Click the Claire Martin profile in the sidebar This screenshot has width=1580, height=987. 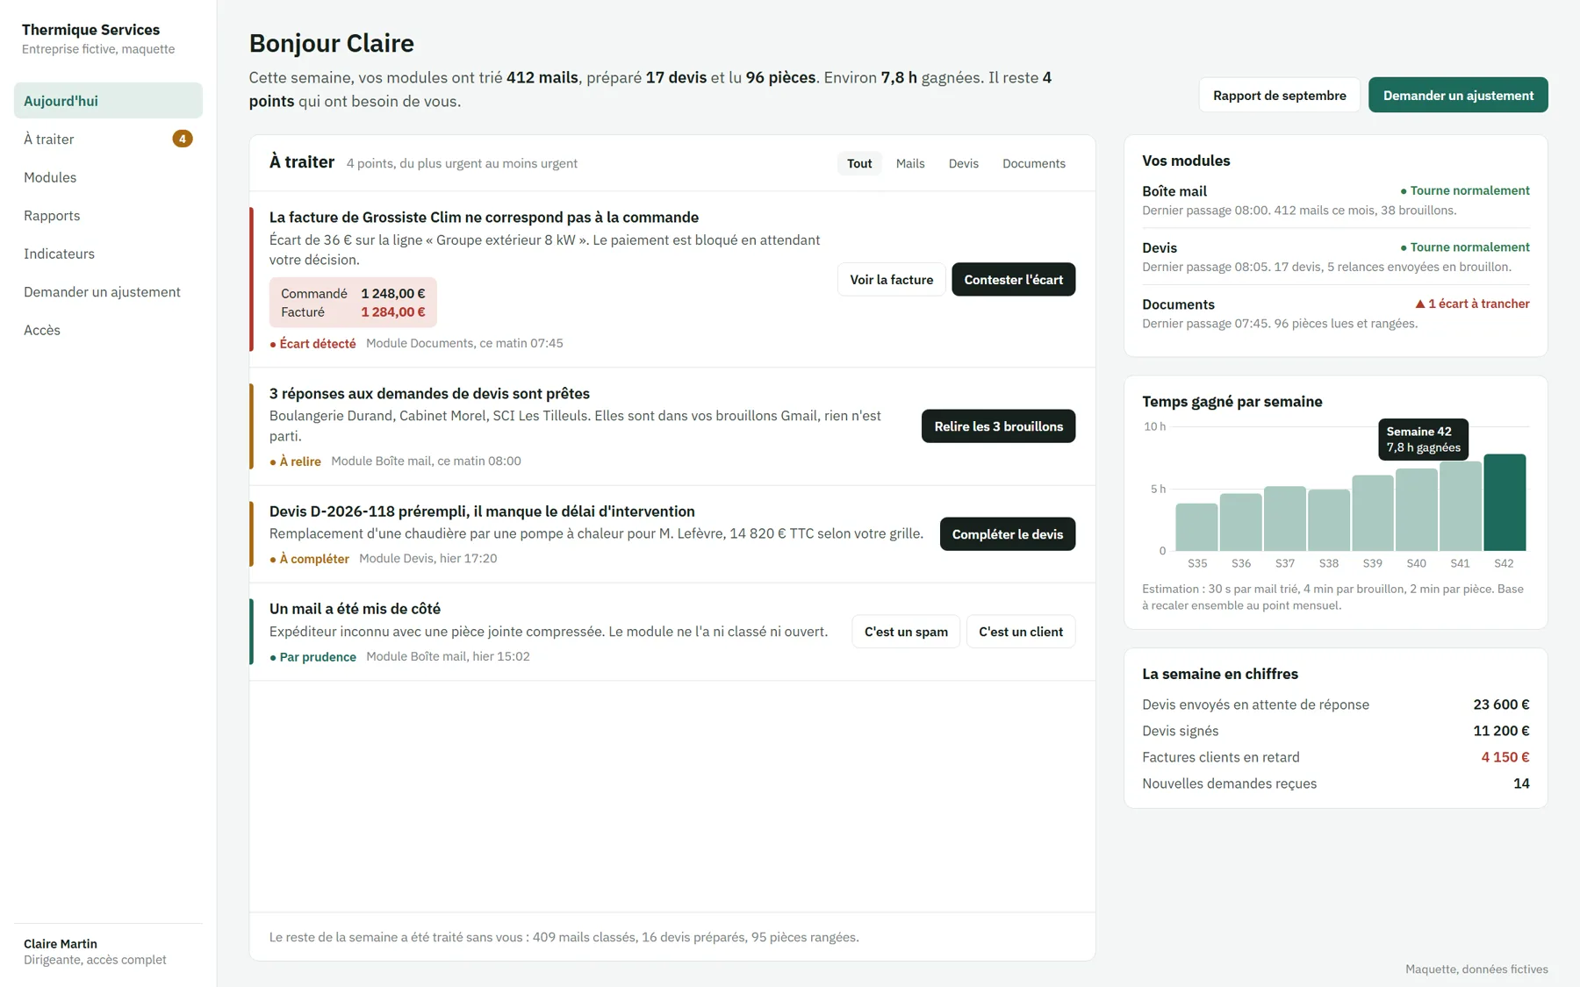click(108, 951)
